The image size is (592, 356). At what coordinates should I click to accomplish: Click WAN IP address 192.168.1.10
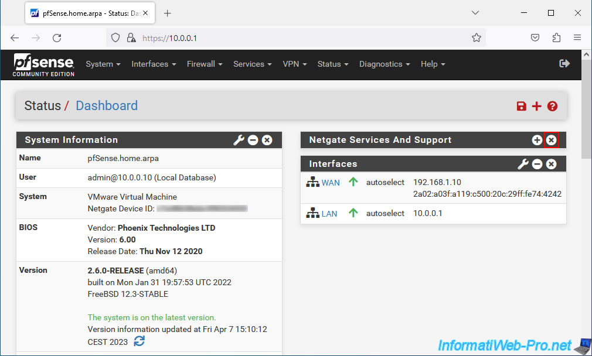tap(437, 182)
